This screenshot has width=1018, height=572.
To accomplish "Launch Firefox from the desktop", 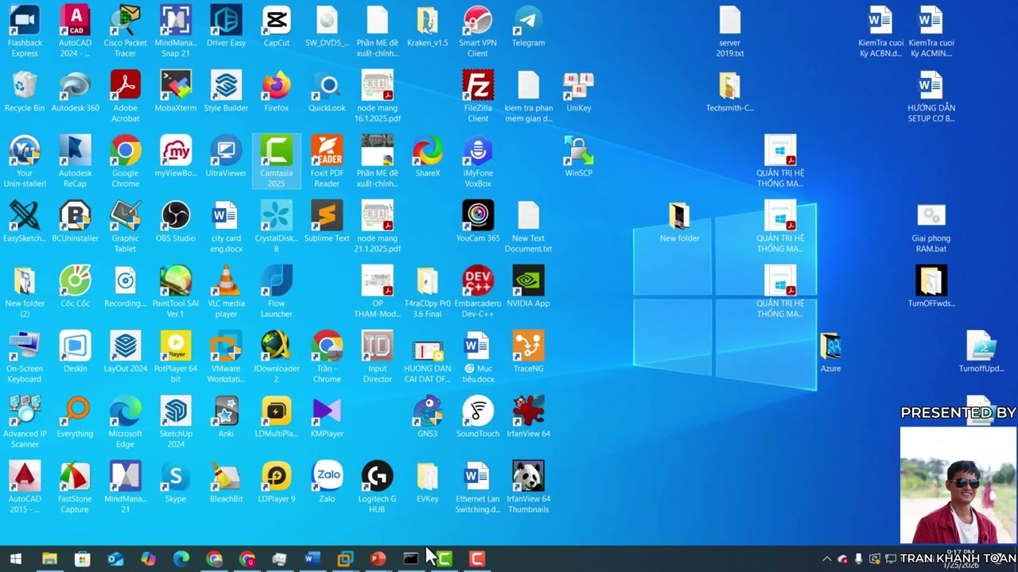I will [276, 91].
